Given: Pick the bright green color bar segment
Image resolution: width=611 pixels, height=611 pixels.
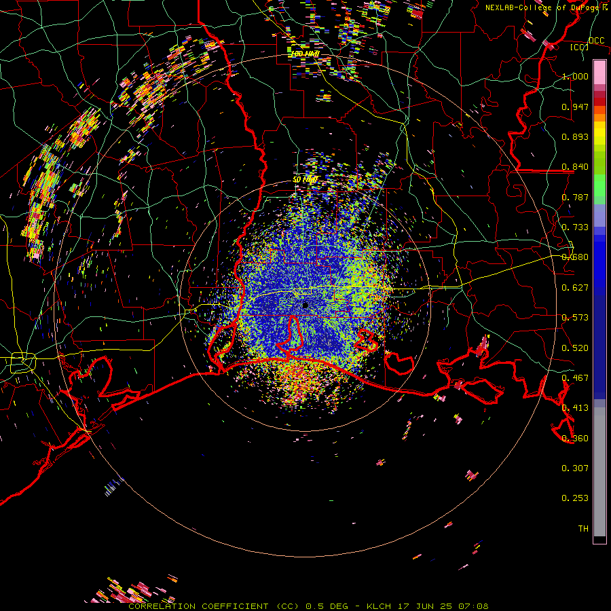Looking at the screenshot, I should (x=599, y=185).
